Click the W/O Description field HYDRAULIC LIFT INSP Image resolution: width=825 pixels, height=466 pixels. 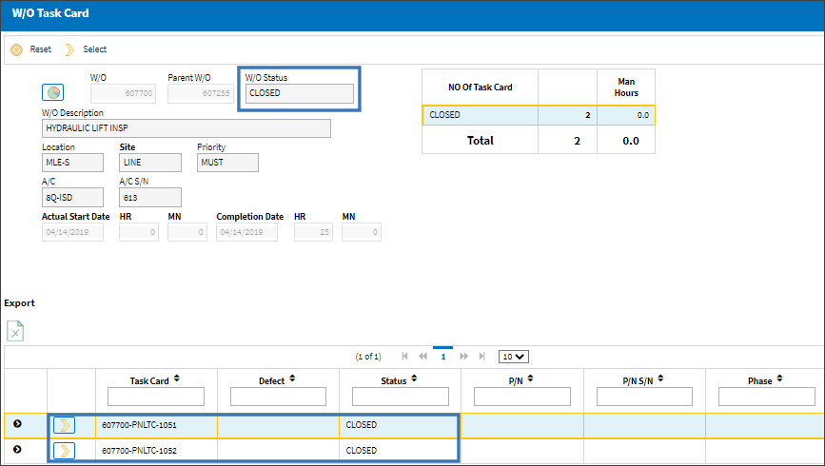(187, 128)
